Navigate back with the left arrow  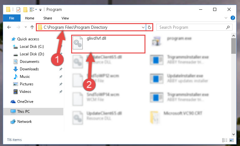pos(9,27)
